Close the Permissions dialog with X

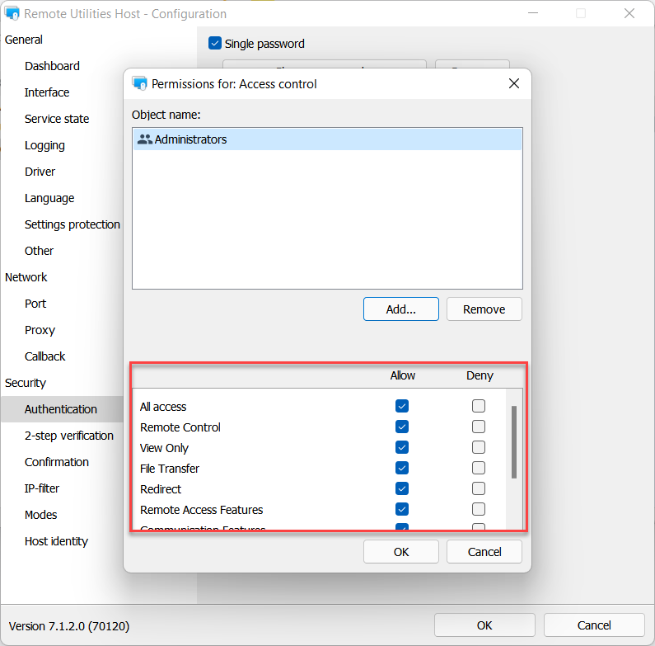[513, 83]
